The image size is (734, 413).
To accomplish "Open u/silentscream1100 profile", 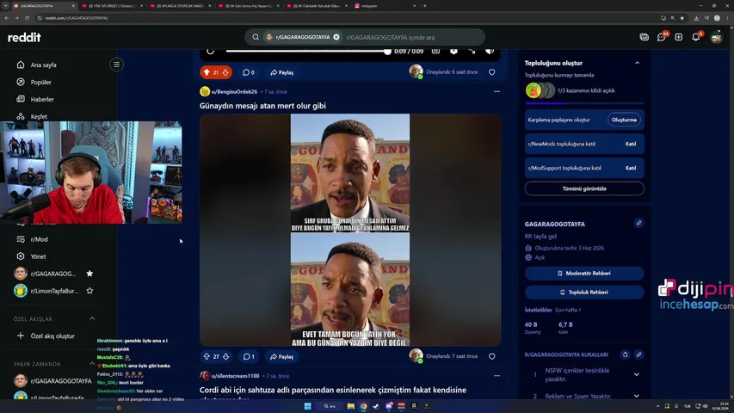I will [235, 376].
